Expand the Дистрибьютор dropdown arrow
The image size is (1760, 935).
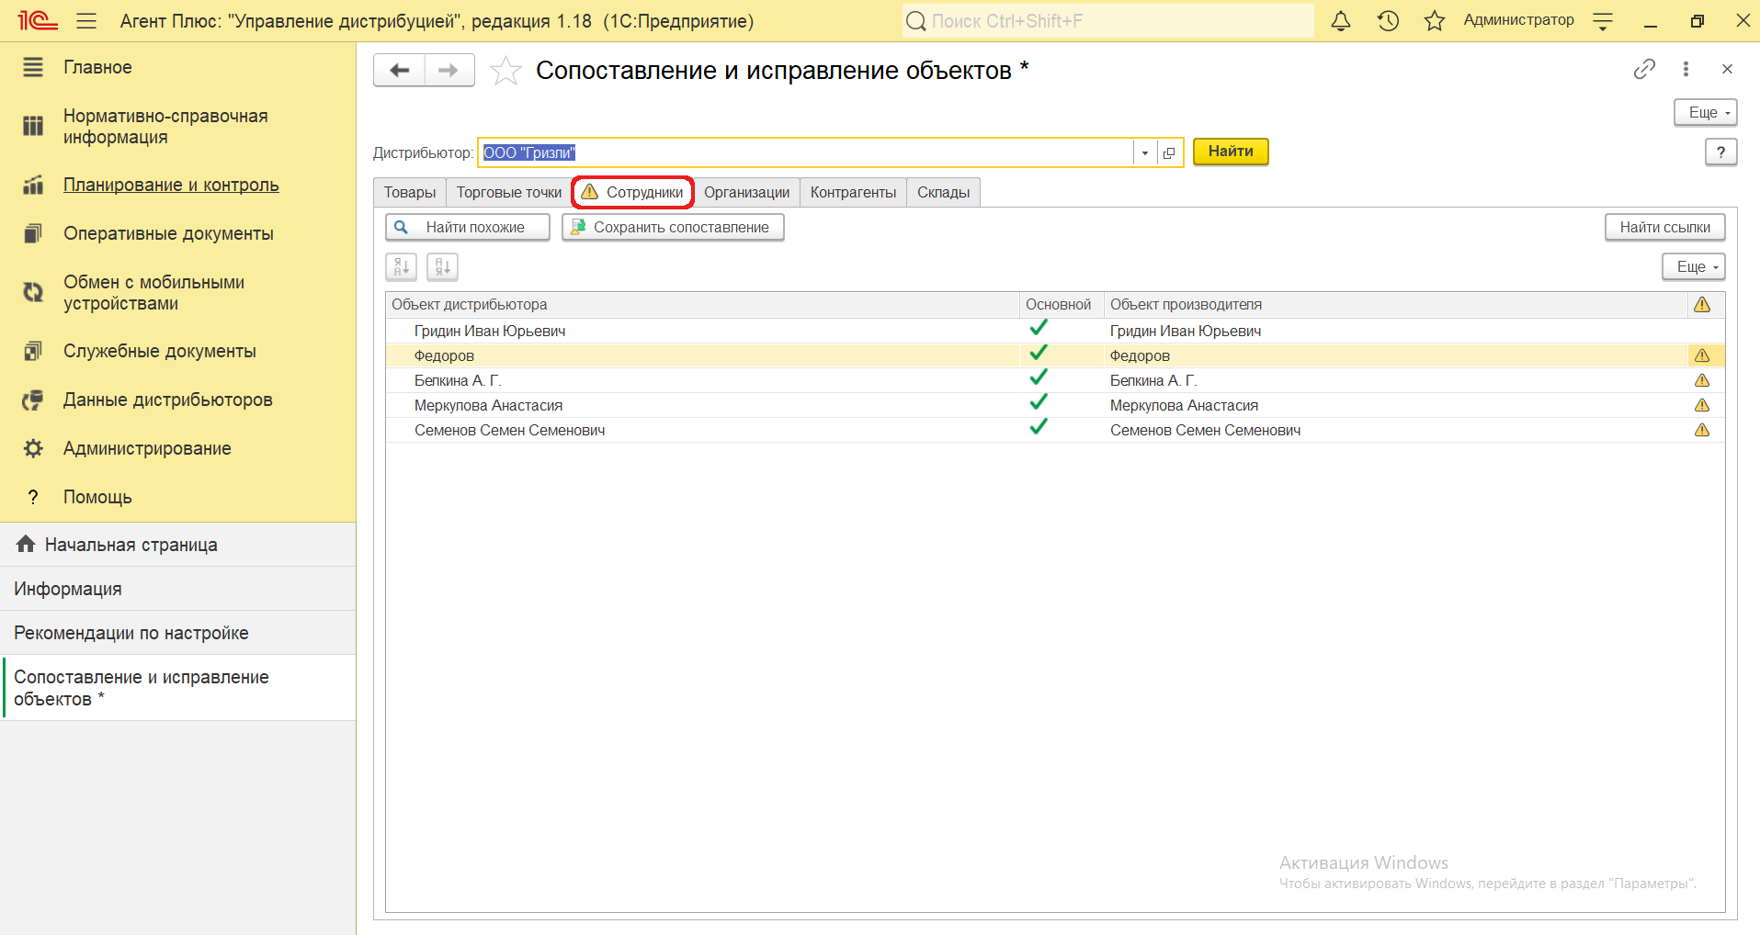click(1145, 153)
